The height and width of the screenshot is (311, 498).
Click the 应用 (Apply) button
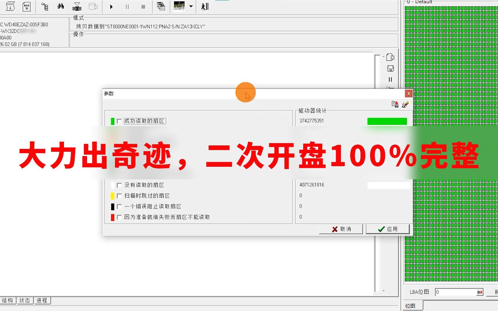388,229
